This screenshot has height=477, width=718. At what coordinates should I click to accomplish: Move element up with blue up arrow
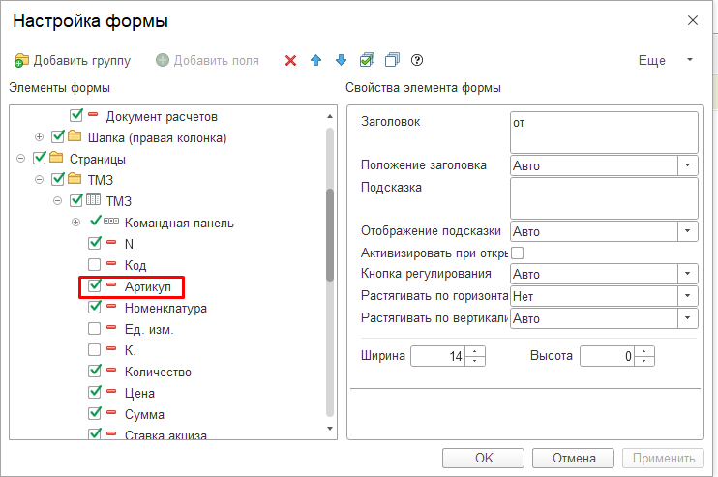[x=315, y=61]
